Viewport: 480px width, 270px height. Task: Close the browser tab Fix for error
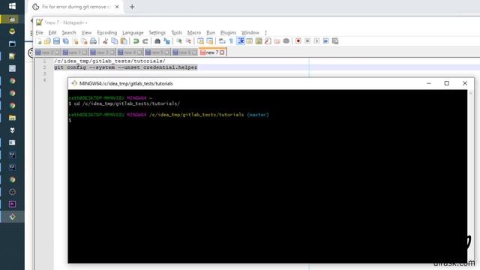point(117,7)
